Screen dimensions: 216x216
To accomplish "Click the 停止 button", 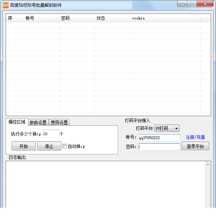I will 49,146.
